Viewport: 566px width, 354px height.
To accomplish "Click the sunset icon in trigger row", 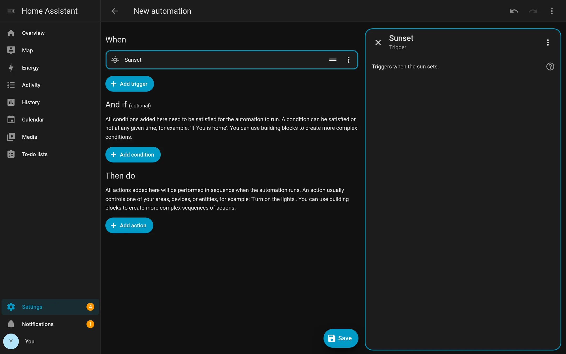I will tap(115, 60).
